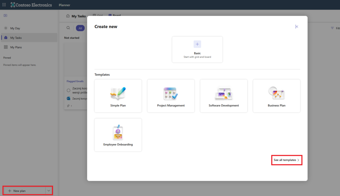Screen dimensions: 340x196
Task: Switch to the Board view tab
Action: tap(115, 16)
